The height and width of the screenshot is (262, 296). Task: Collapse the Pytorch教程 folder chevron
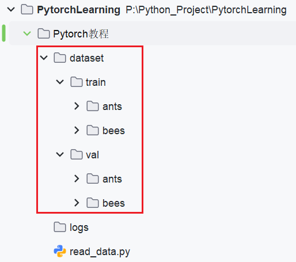(x=27, y=33)
